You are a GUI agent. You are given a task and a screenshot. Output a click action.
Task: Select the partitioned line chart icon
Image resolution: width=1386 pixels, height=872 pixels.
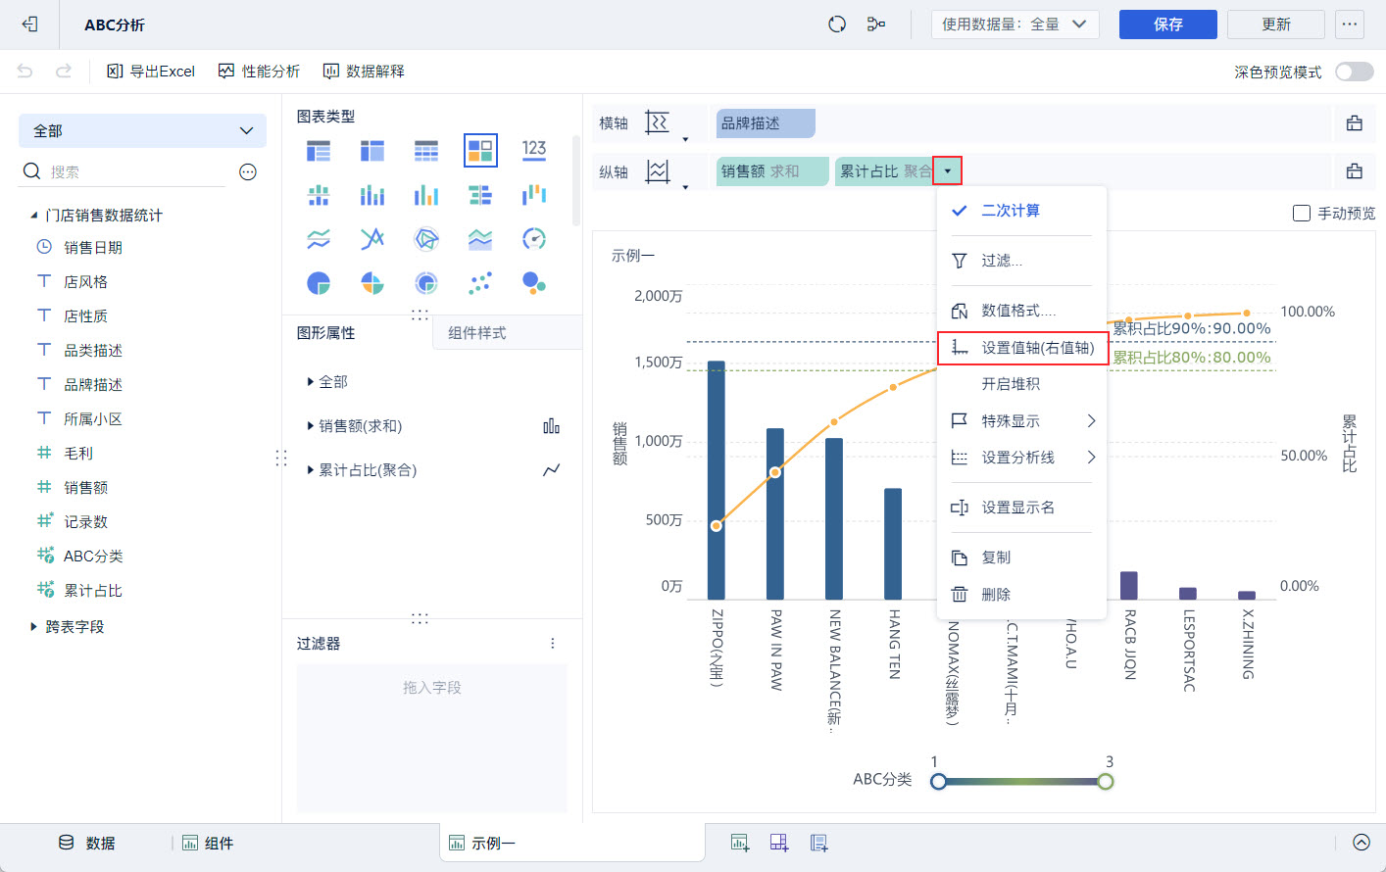pyautogui.click(x=319, y=239)
